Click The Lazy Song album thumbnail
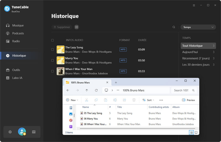This screenshot has width=221, height=142. [60, 49]
